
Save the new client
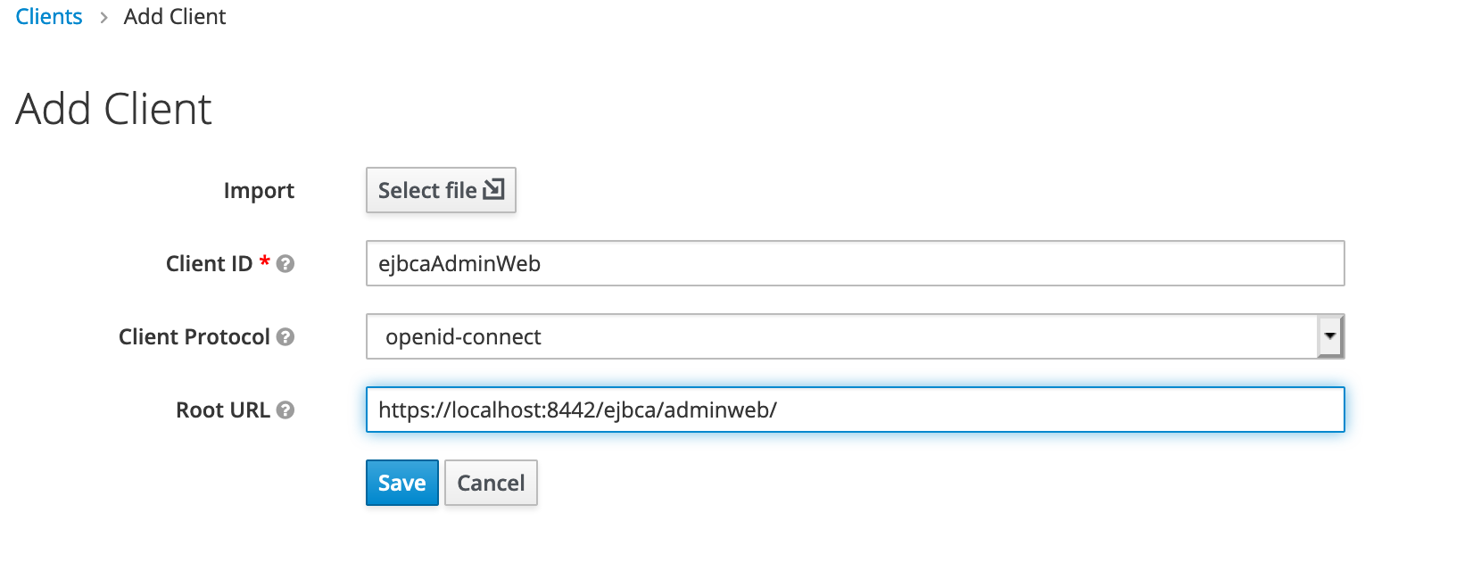[401, 483]
